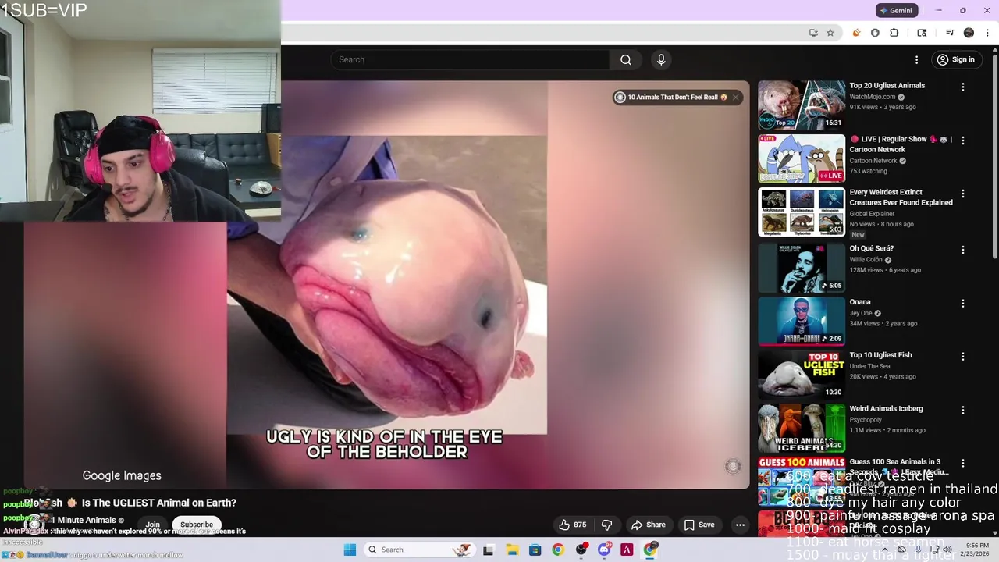The width and height of the screenshot is (999, 562).
Task: Open options for Oh Qué Será? video
Action: tap(963, 250)
